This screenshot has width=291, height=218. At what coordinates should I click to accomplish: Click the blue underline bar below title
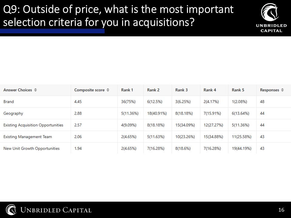point(52,31)
